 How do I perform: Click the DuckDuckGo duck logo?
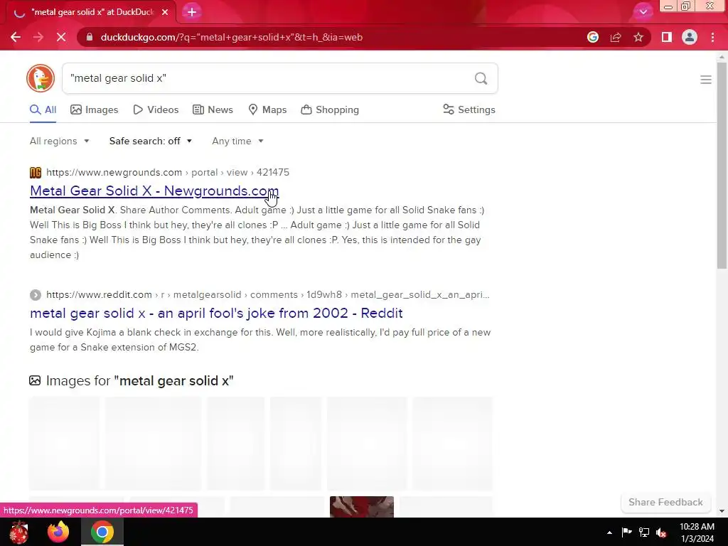pyautogui.click(x=41, y=78)
